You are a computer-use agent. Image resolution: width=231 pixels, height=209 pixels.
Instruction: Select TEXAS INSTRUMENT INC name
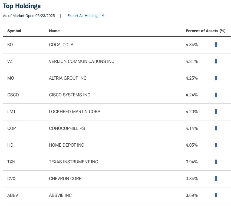click(x=74, y=162)
